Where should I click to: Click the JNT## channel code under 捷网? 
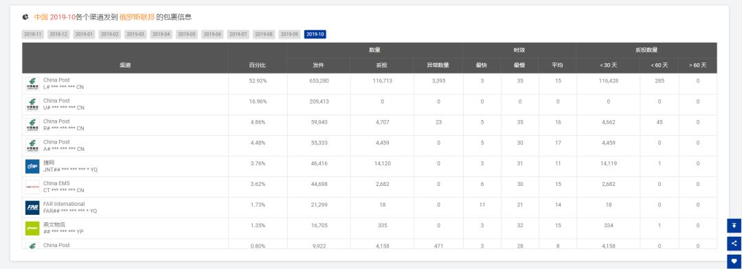pos(70,169)
